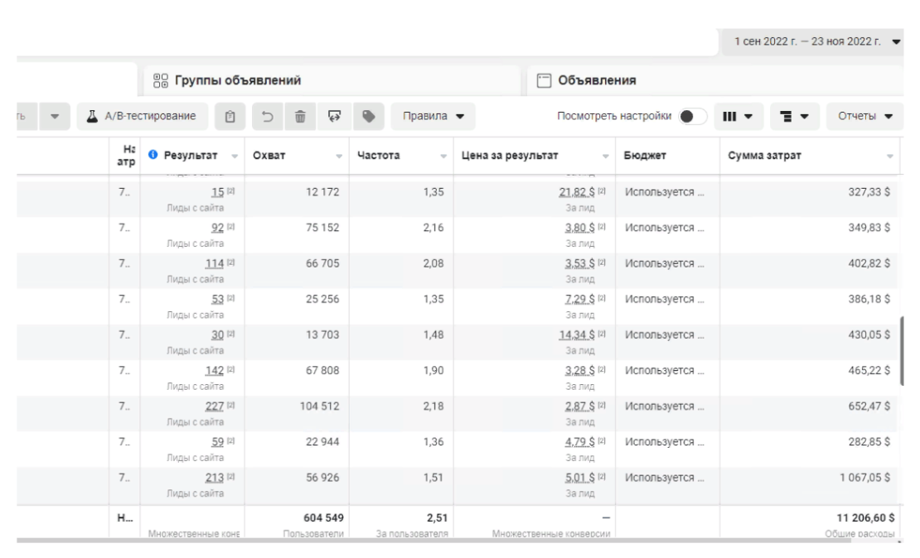Image resolution: width=920 pixels, height=558 pixels.
Task: Open the columns layout dropdown
Action: click(x=738, y=116)
